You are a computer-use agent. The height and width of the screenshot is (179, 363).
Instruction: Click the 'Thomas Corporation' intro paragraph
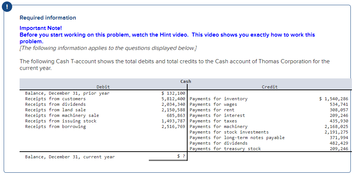coord(175,65)
